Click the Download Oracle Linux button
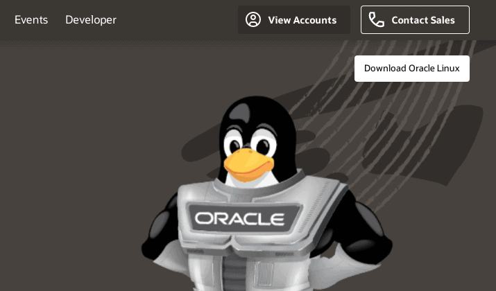496x291 pixels. point(412,69)
